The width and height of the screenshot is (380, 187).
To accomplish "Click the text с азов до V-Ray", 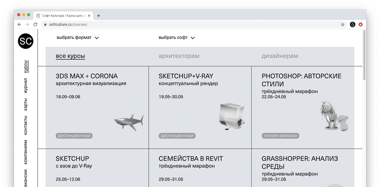I will [74, 166].
